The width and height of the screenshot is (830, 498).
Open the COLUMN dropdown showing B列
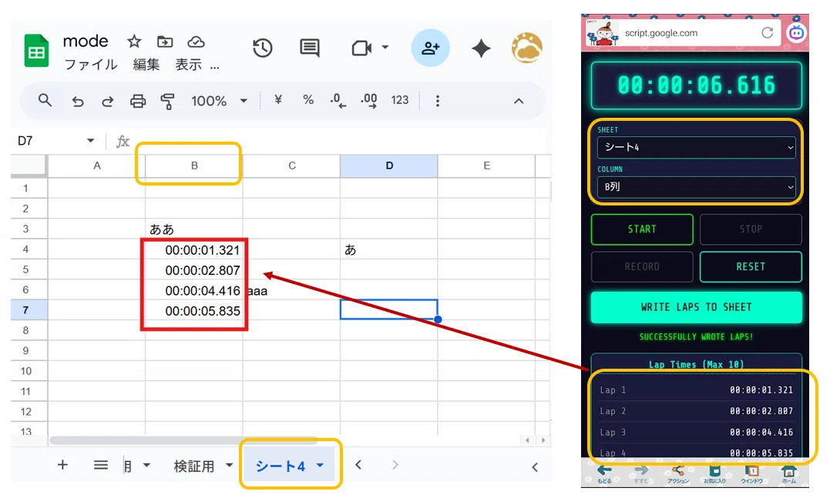pos(696,187)
